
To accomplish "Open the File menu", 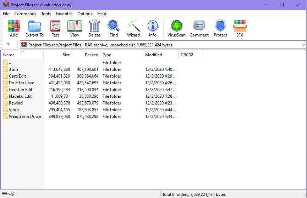I will [x=6, y=14].
